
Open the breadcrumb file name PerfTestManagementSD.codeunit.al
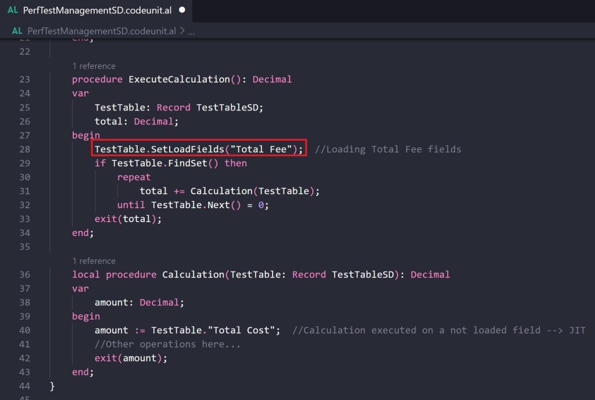coord(102,31)
